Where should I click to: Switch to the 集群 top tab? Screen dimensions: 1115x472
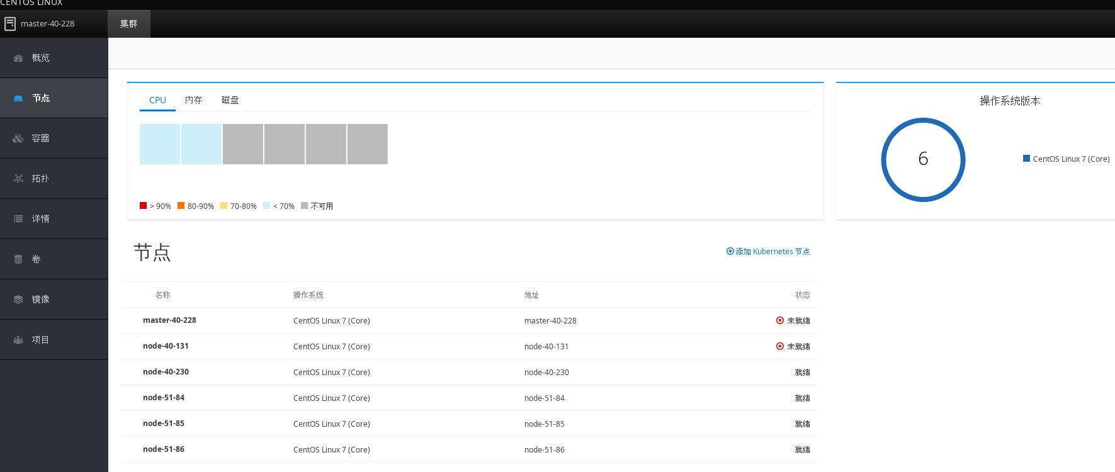[x=129, y=24]
